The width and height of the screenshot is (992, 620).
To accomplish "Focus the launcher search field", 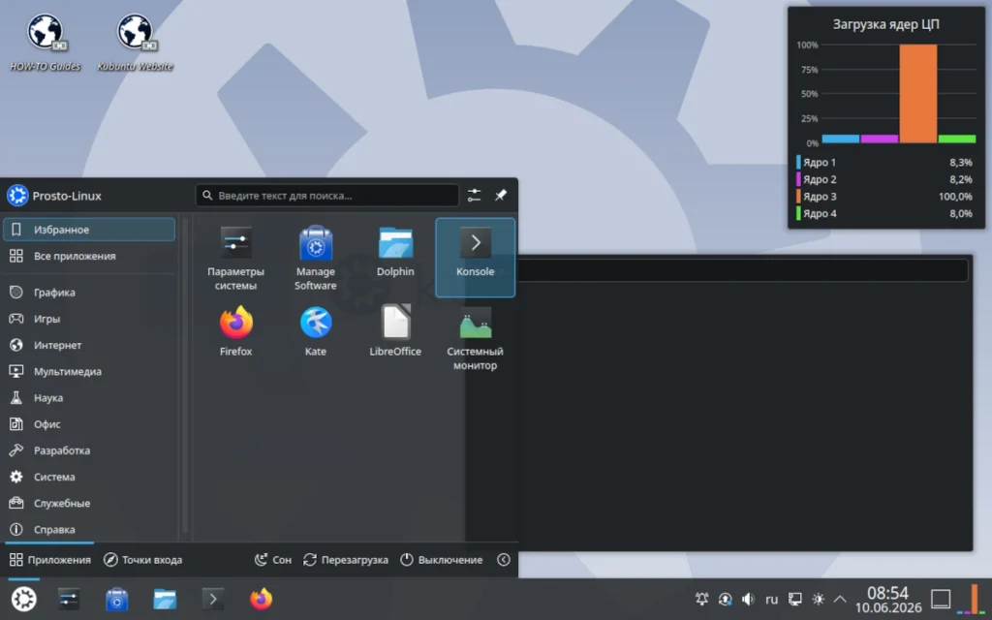I will (x=327, y=196).
